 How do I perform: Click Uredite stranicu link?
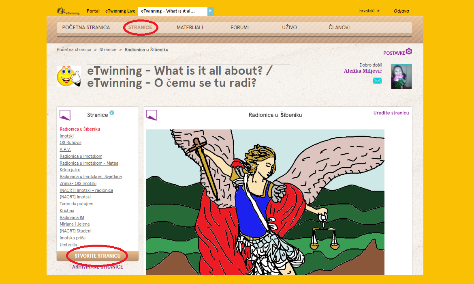(x=391, y=113)
